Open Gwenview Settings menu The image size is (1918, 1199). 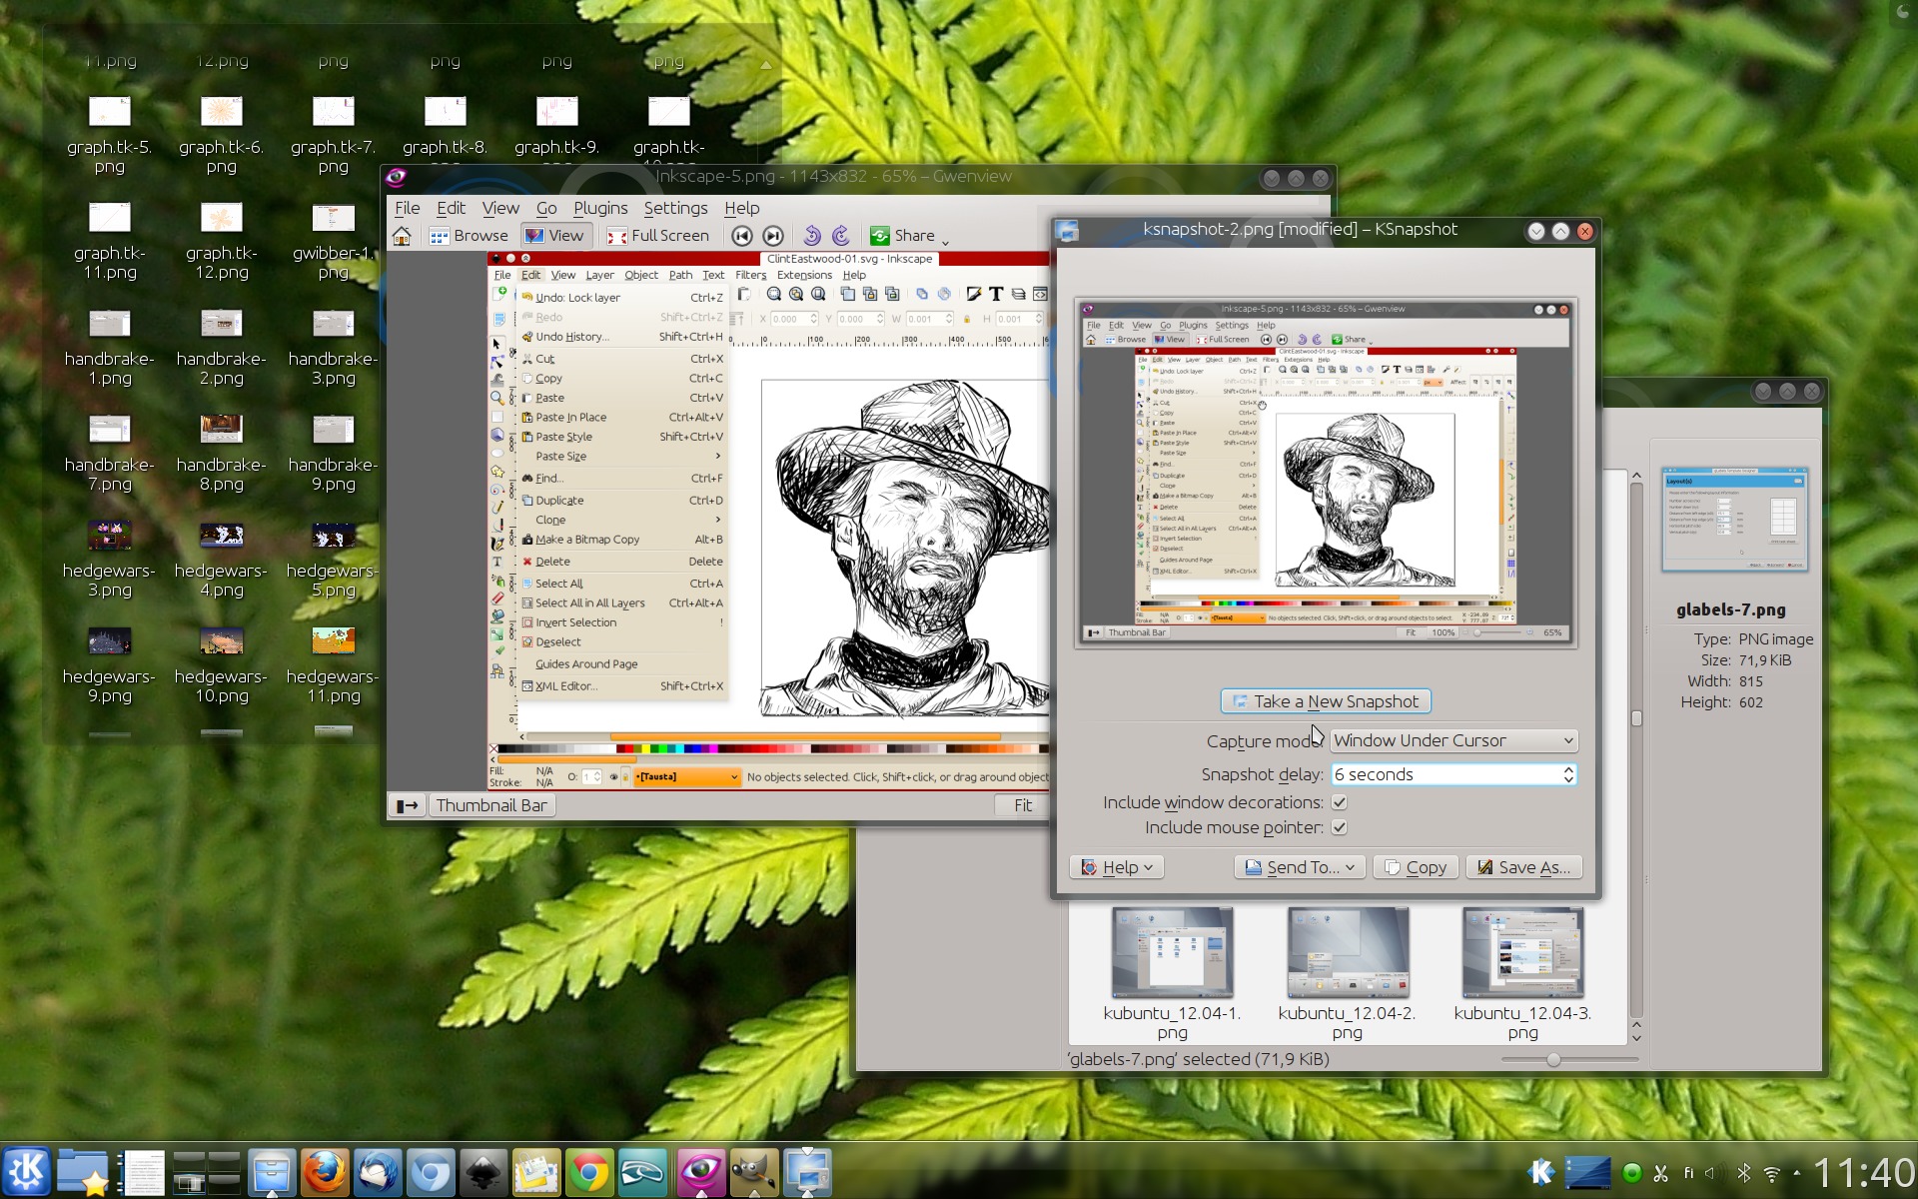coord(675,208)
